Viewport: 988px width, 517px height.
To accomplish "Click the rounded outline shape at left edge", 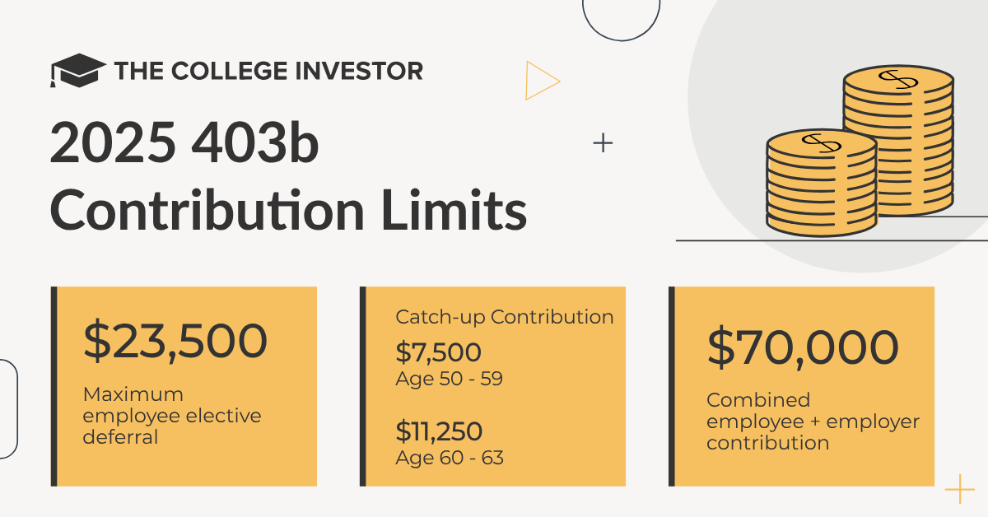I will [8, 408].
